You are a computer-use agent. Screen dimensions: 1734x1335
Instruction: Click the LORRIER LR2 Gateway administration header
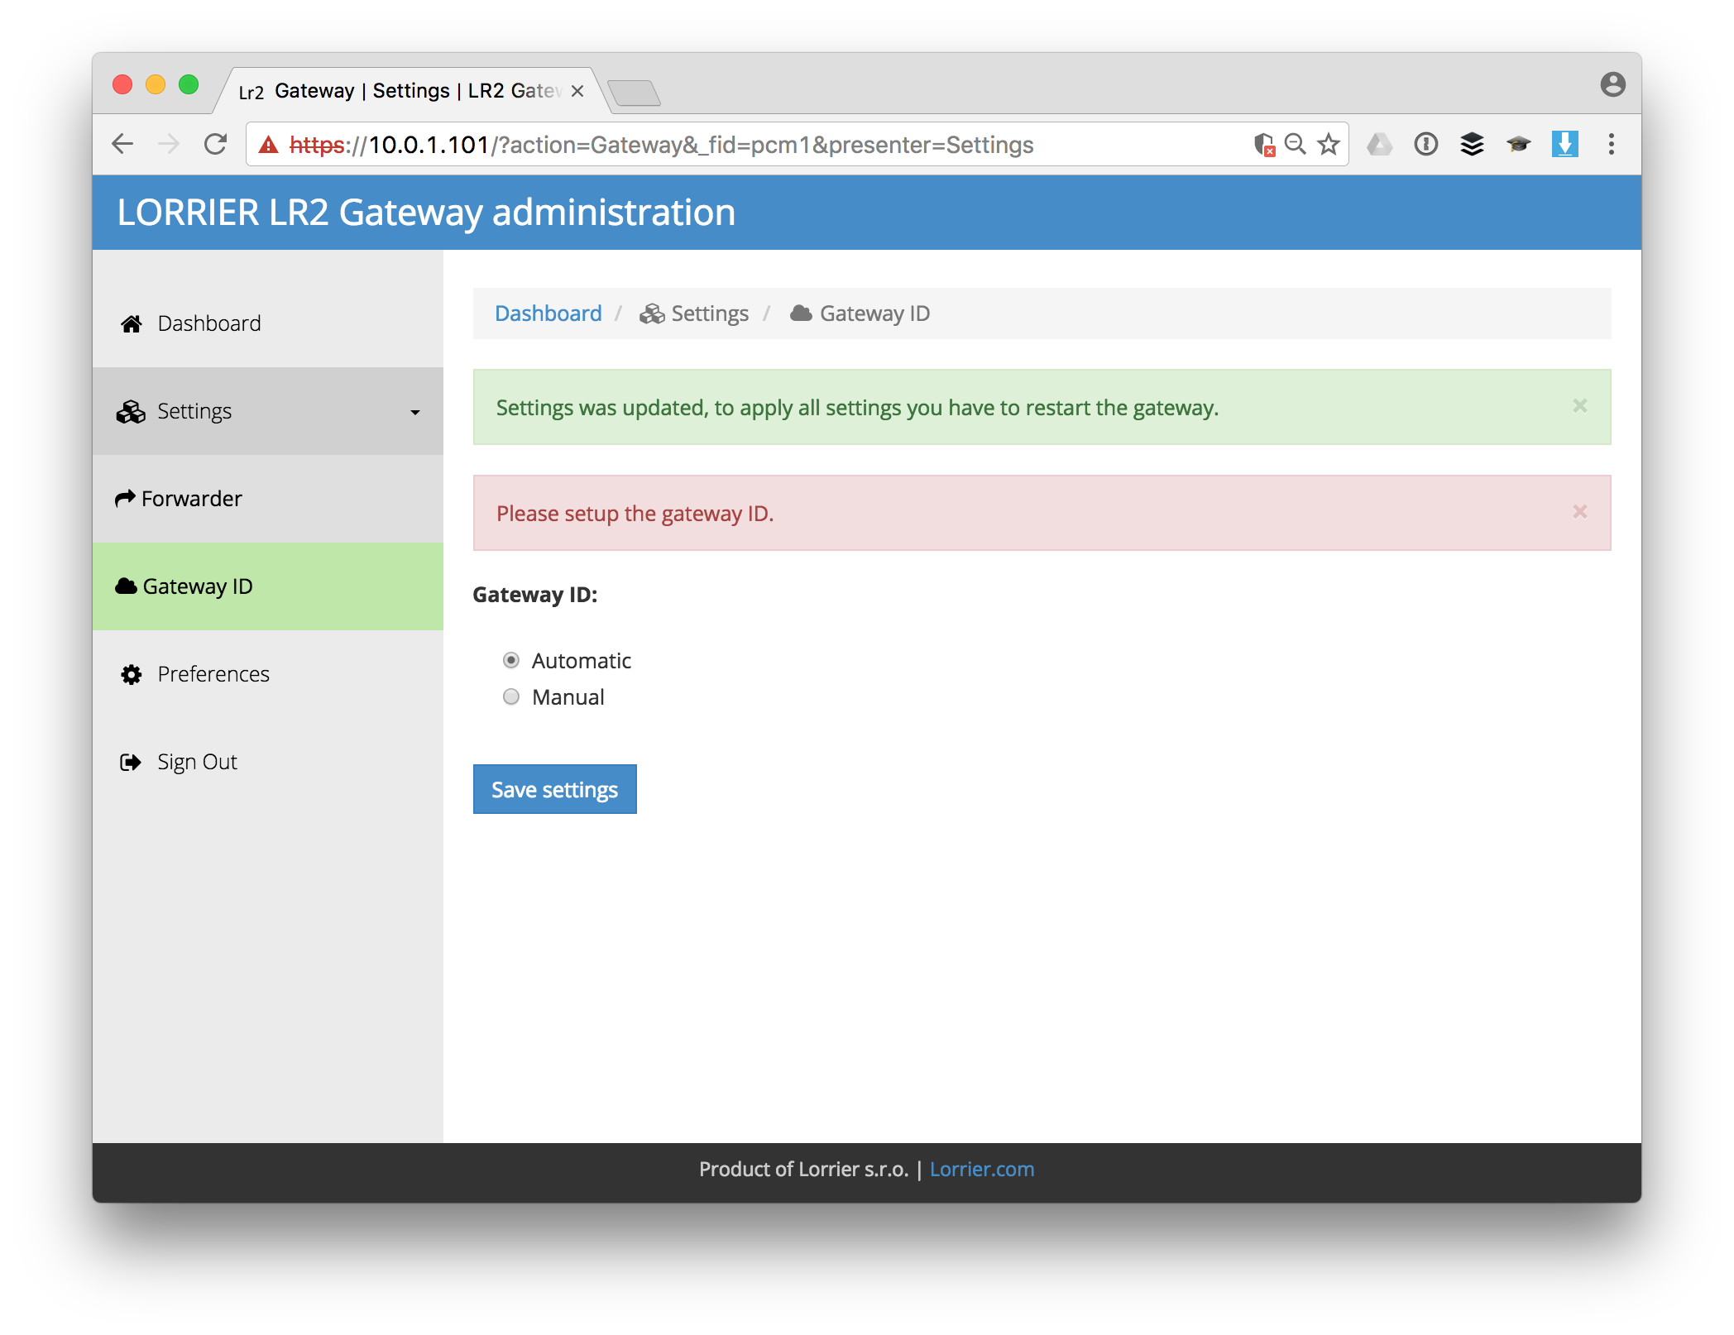426,213
